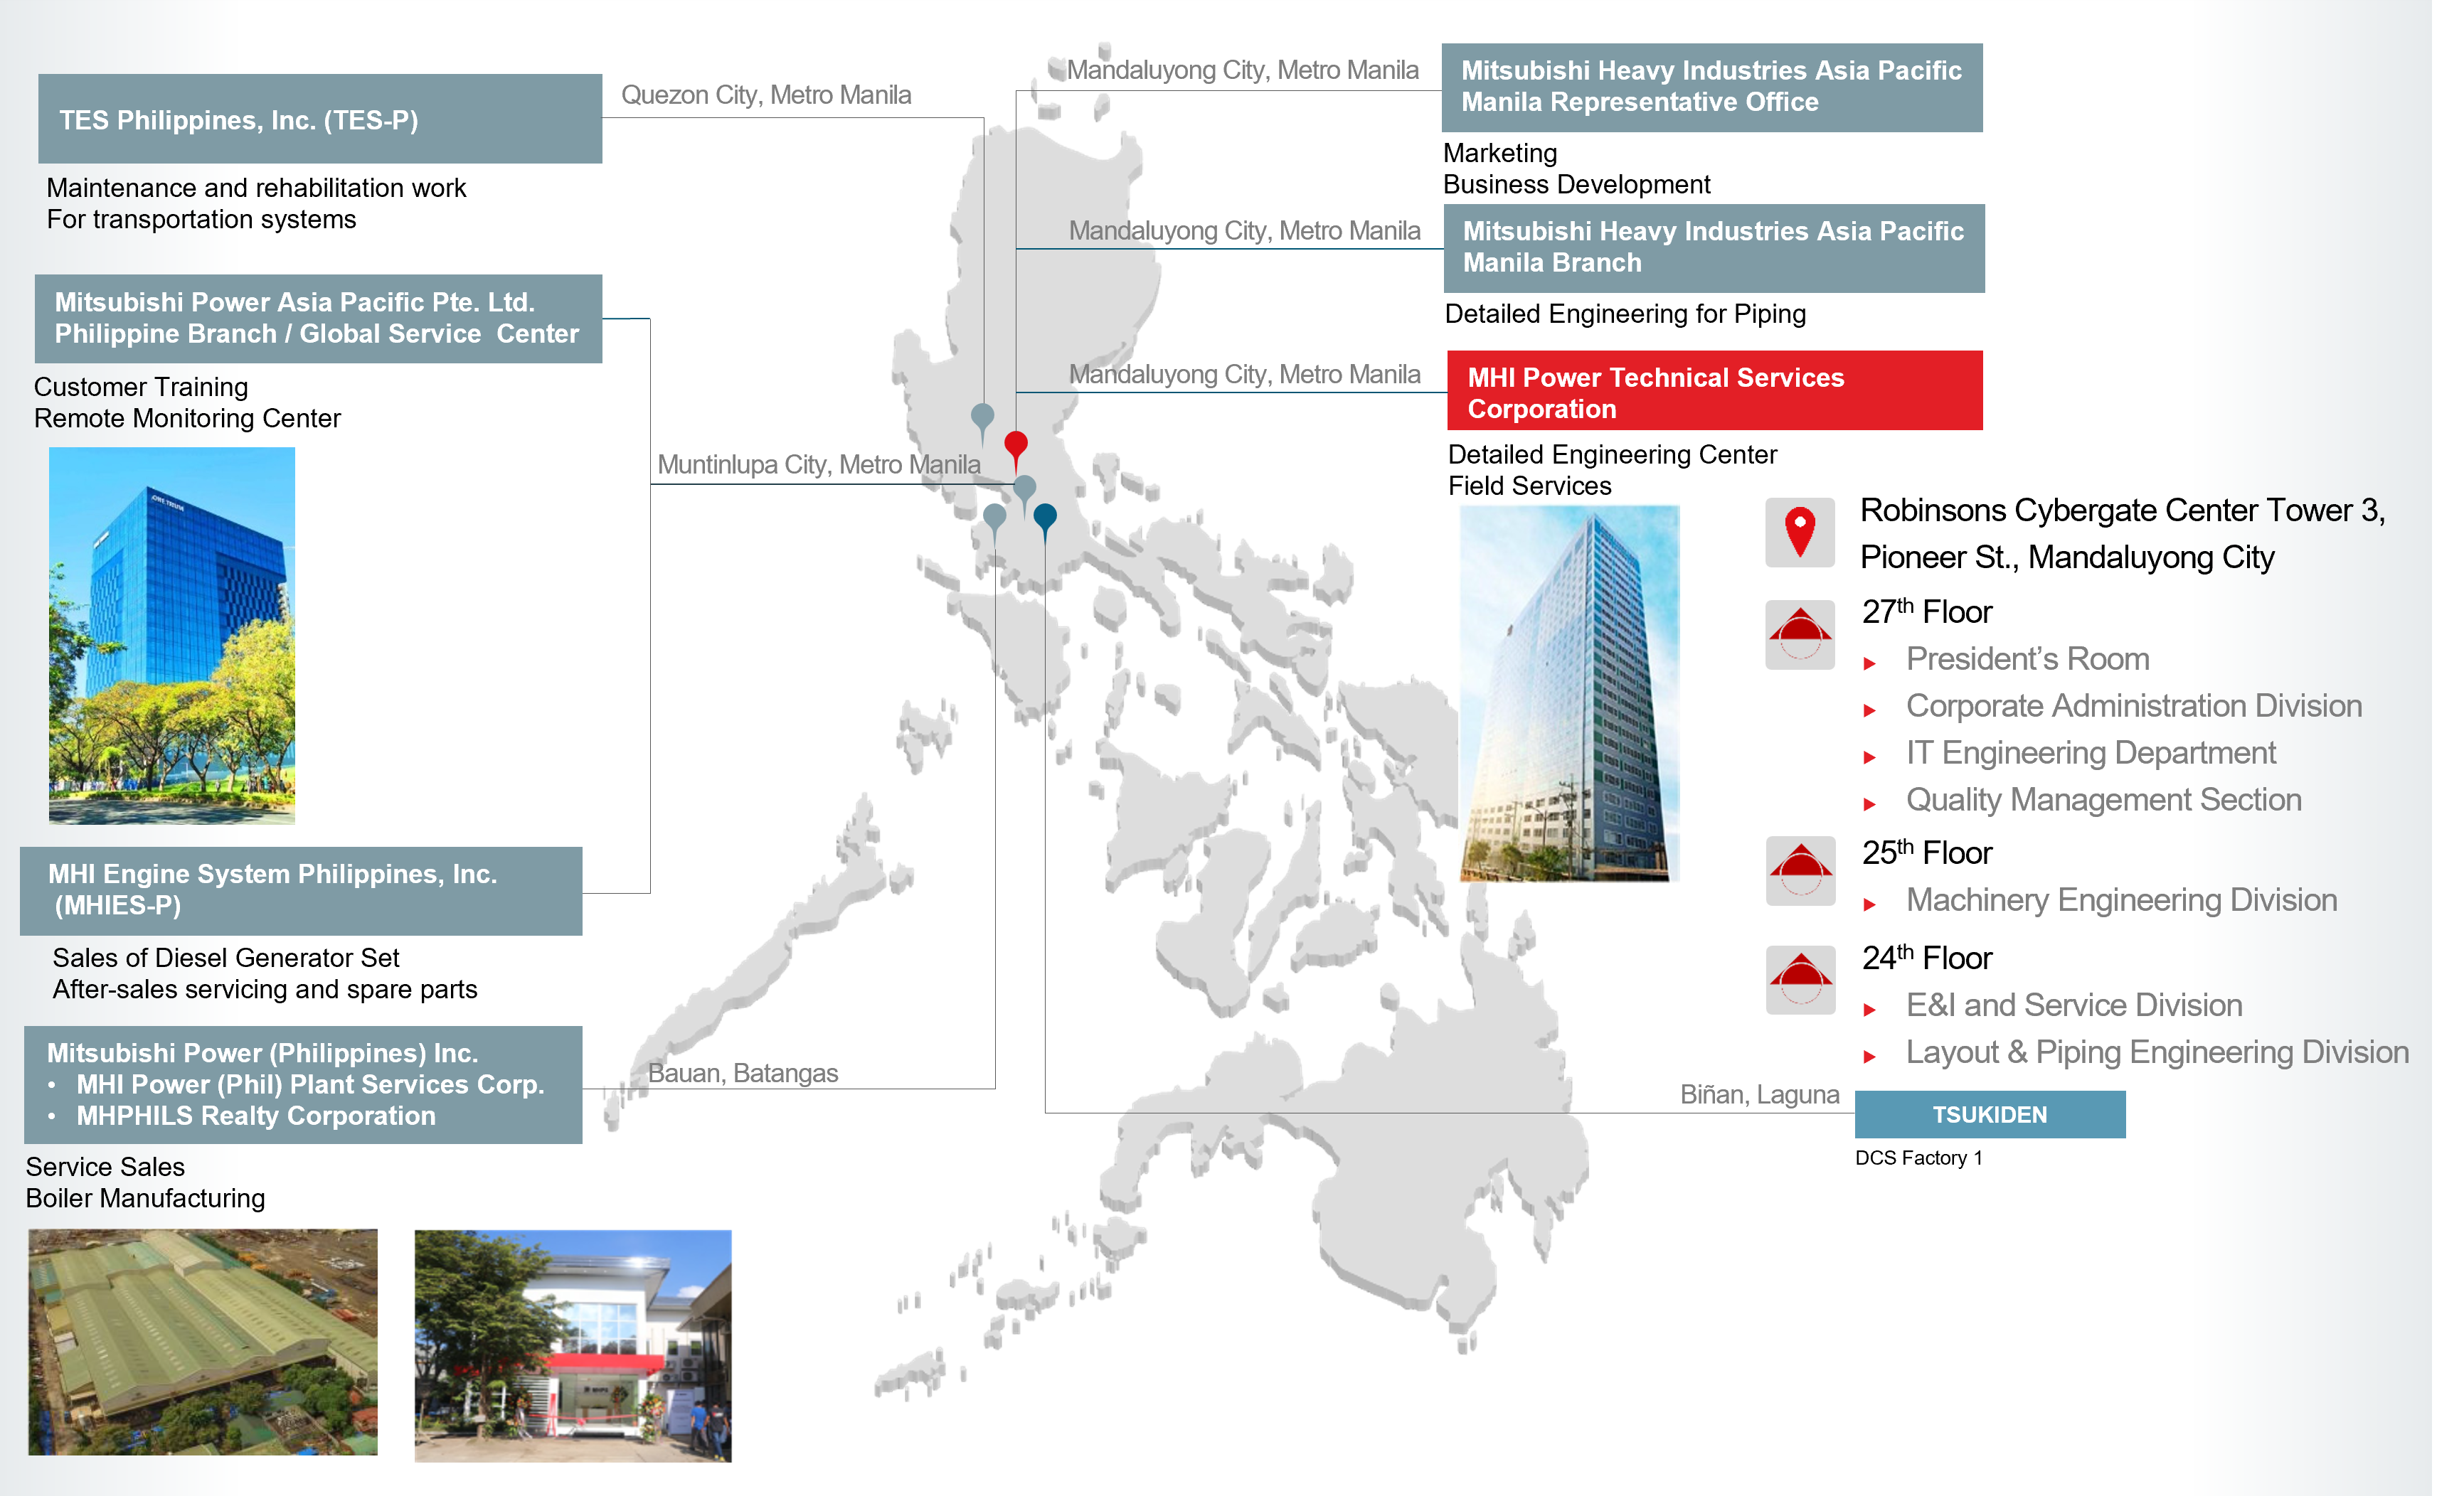Viewport: 2464px width, 1496px height.
Task: Click red arrow bullet beside E&I and Service Division
Action: (x=1869, y=1010)
